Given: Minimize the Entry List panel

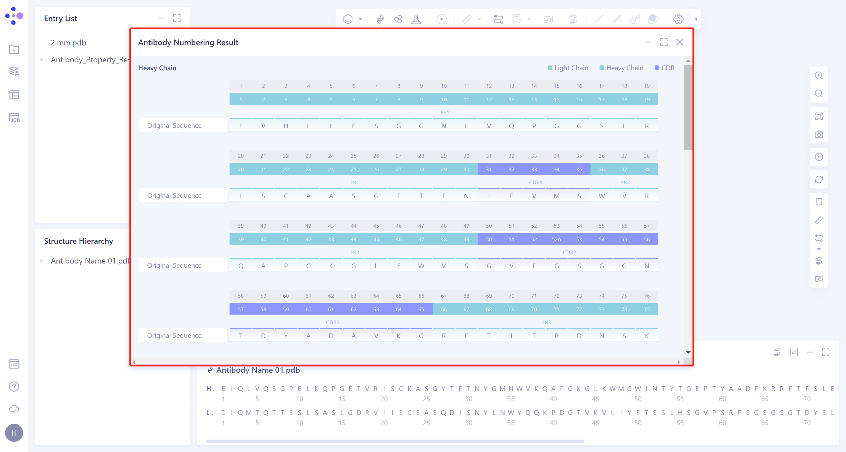Looking at the screenshot, I should point(161,18).
